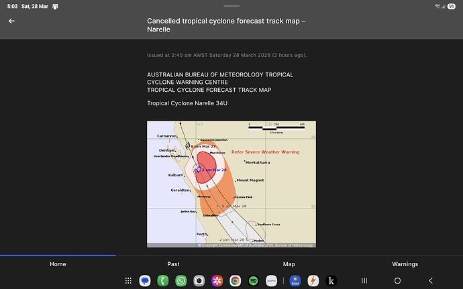Open the BOM Weather app icon
Viewport: 463px width, 289px height.
[295, 280]
